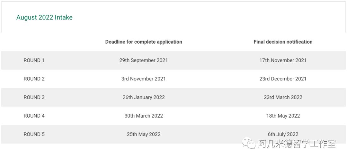The width and height of the screenshot is (347, 159).
Task: Select the 25th May 2022 deadline cell
Action: (x=144, y=134)
